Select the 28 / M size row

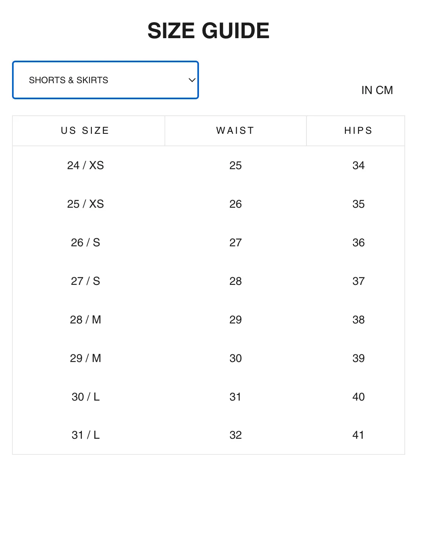(209, 319)
